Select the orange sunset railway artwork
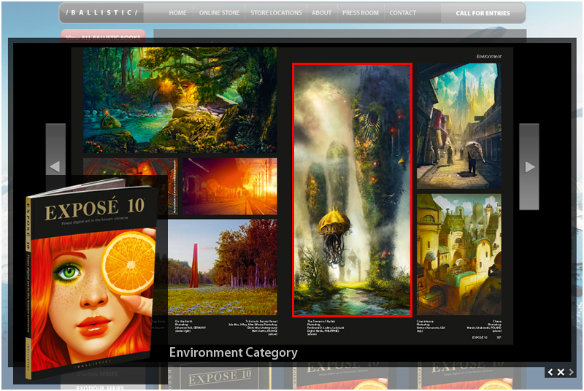The width and height of the screenshot is (584, 391). (230, 186)
